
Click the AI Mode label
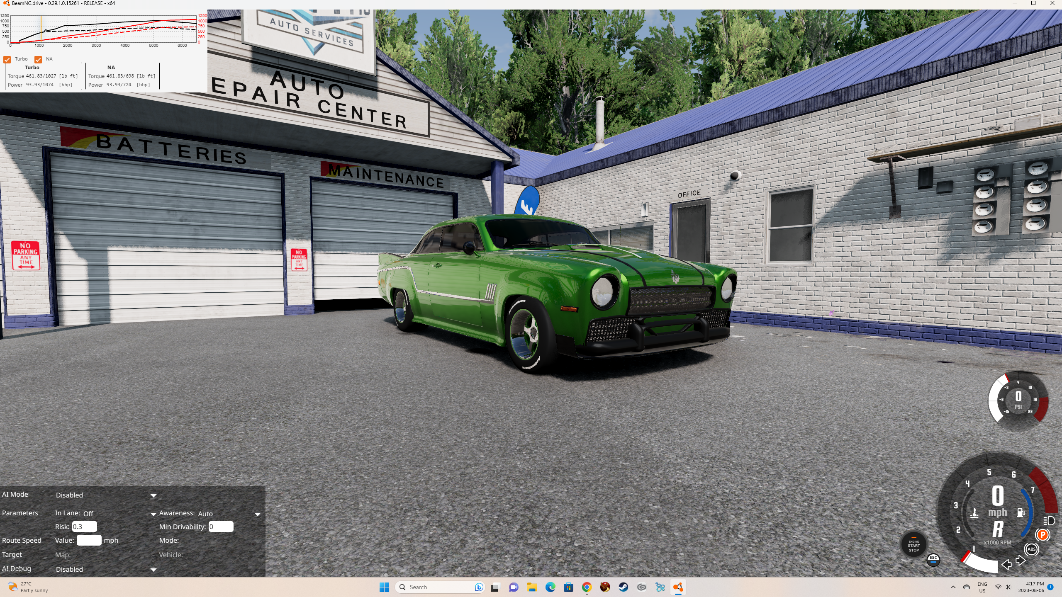(15, 494)
